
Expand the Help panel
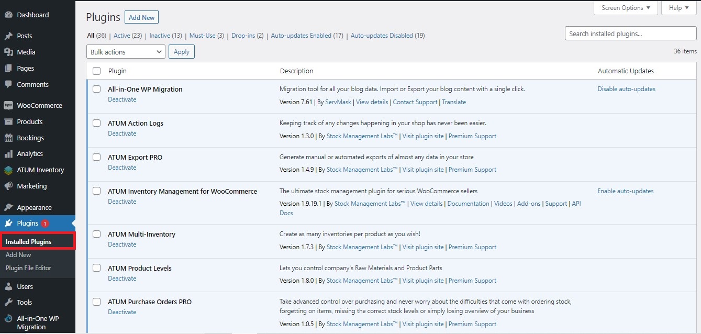coord(679,8)
